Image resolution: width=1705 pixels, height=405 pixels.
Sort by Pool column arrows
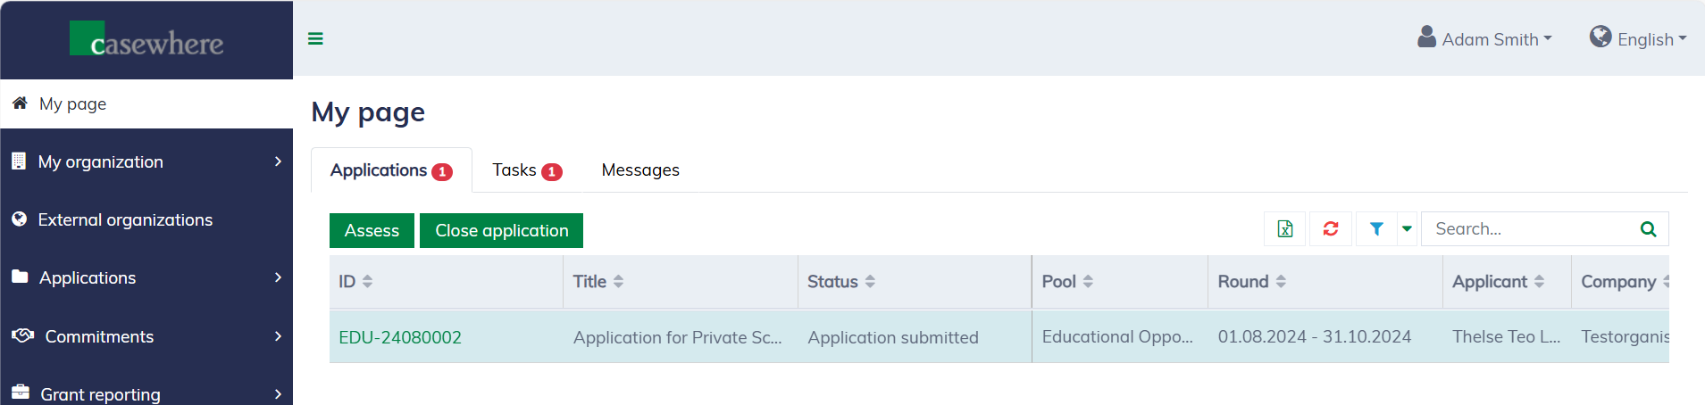tap(1088, 282)
